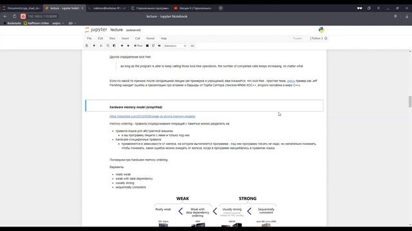Run the selected cell
The image size is (412, 231).
[138, 46]
